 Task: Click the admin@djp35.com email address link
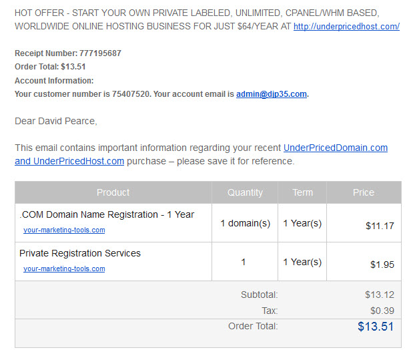tap(271, 94)
